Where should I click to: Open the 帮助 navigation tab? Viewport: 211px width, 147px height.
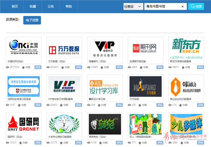point(69,6)
